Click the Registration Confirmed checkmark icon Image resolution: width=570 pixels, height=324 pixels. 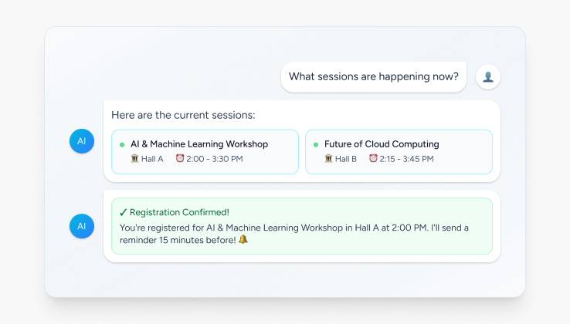(124, 212)
